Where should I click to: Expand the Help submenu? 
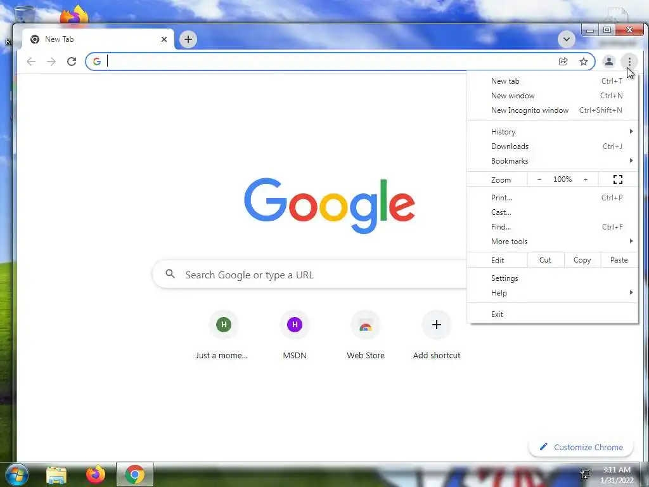[553, 293]
